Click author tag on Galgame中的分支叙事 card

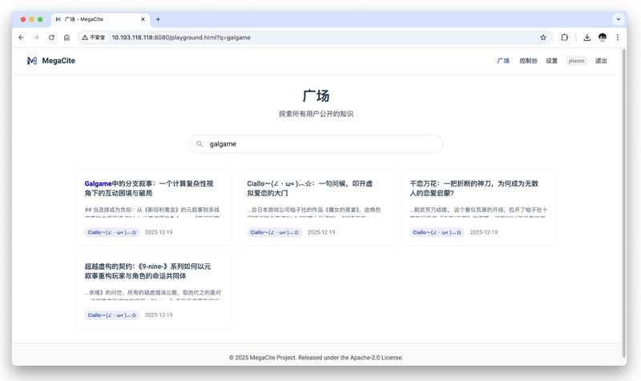[x=112, y=232]
